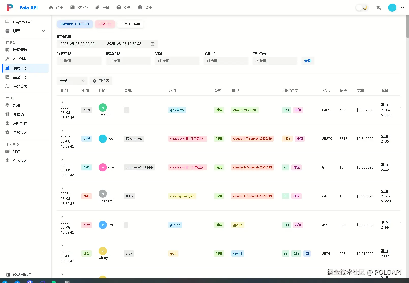Image resolution: width=409 pixels, height=283 pixels.
Task: Click the 接入aidaxue token tag
Action: pyautogui.click(x=134, y=139)
